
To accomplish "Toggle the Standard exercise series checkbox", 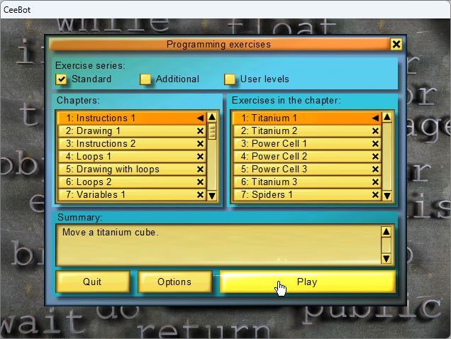I will [x=61, y=79].
